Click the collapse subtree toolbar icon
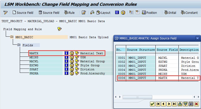The width and height of the screenshot is (201, 109). pyautogui.click(x=138, y=12)
